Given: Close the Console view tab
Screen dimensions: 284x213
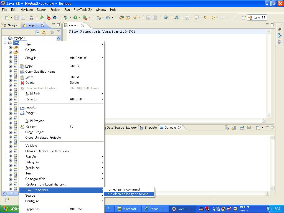Looking at the screenshot, I should (x=180, y=128).
